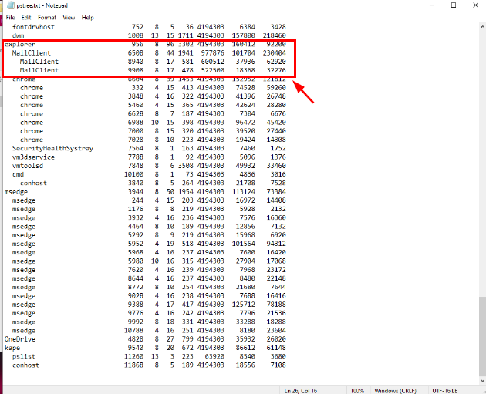This screenshot has height=394, width=486.
Task: Click msedge row with PID 244
Action: click(x=149, y=200)
